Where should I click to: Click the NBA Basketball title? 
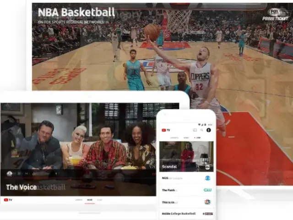coord(76,12)
